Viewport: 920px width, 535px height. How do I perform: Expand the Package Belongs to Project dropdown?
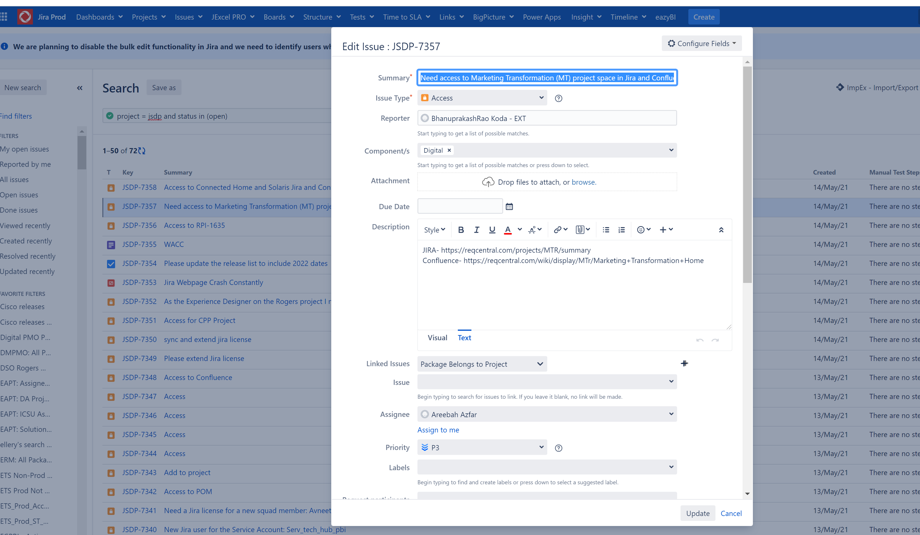pyautogui.click(x=482, y=364)
